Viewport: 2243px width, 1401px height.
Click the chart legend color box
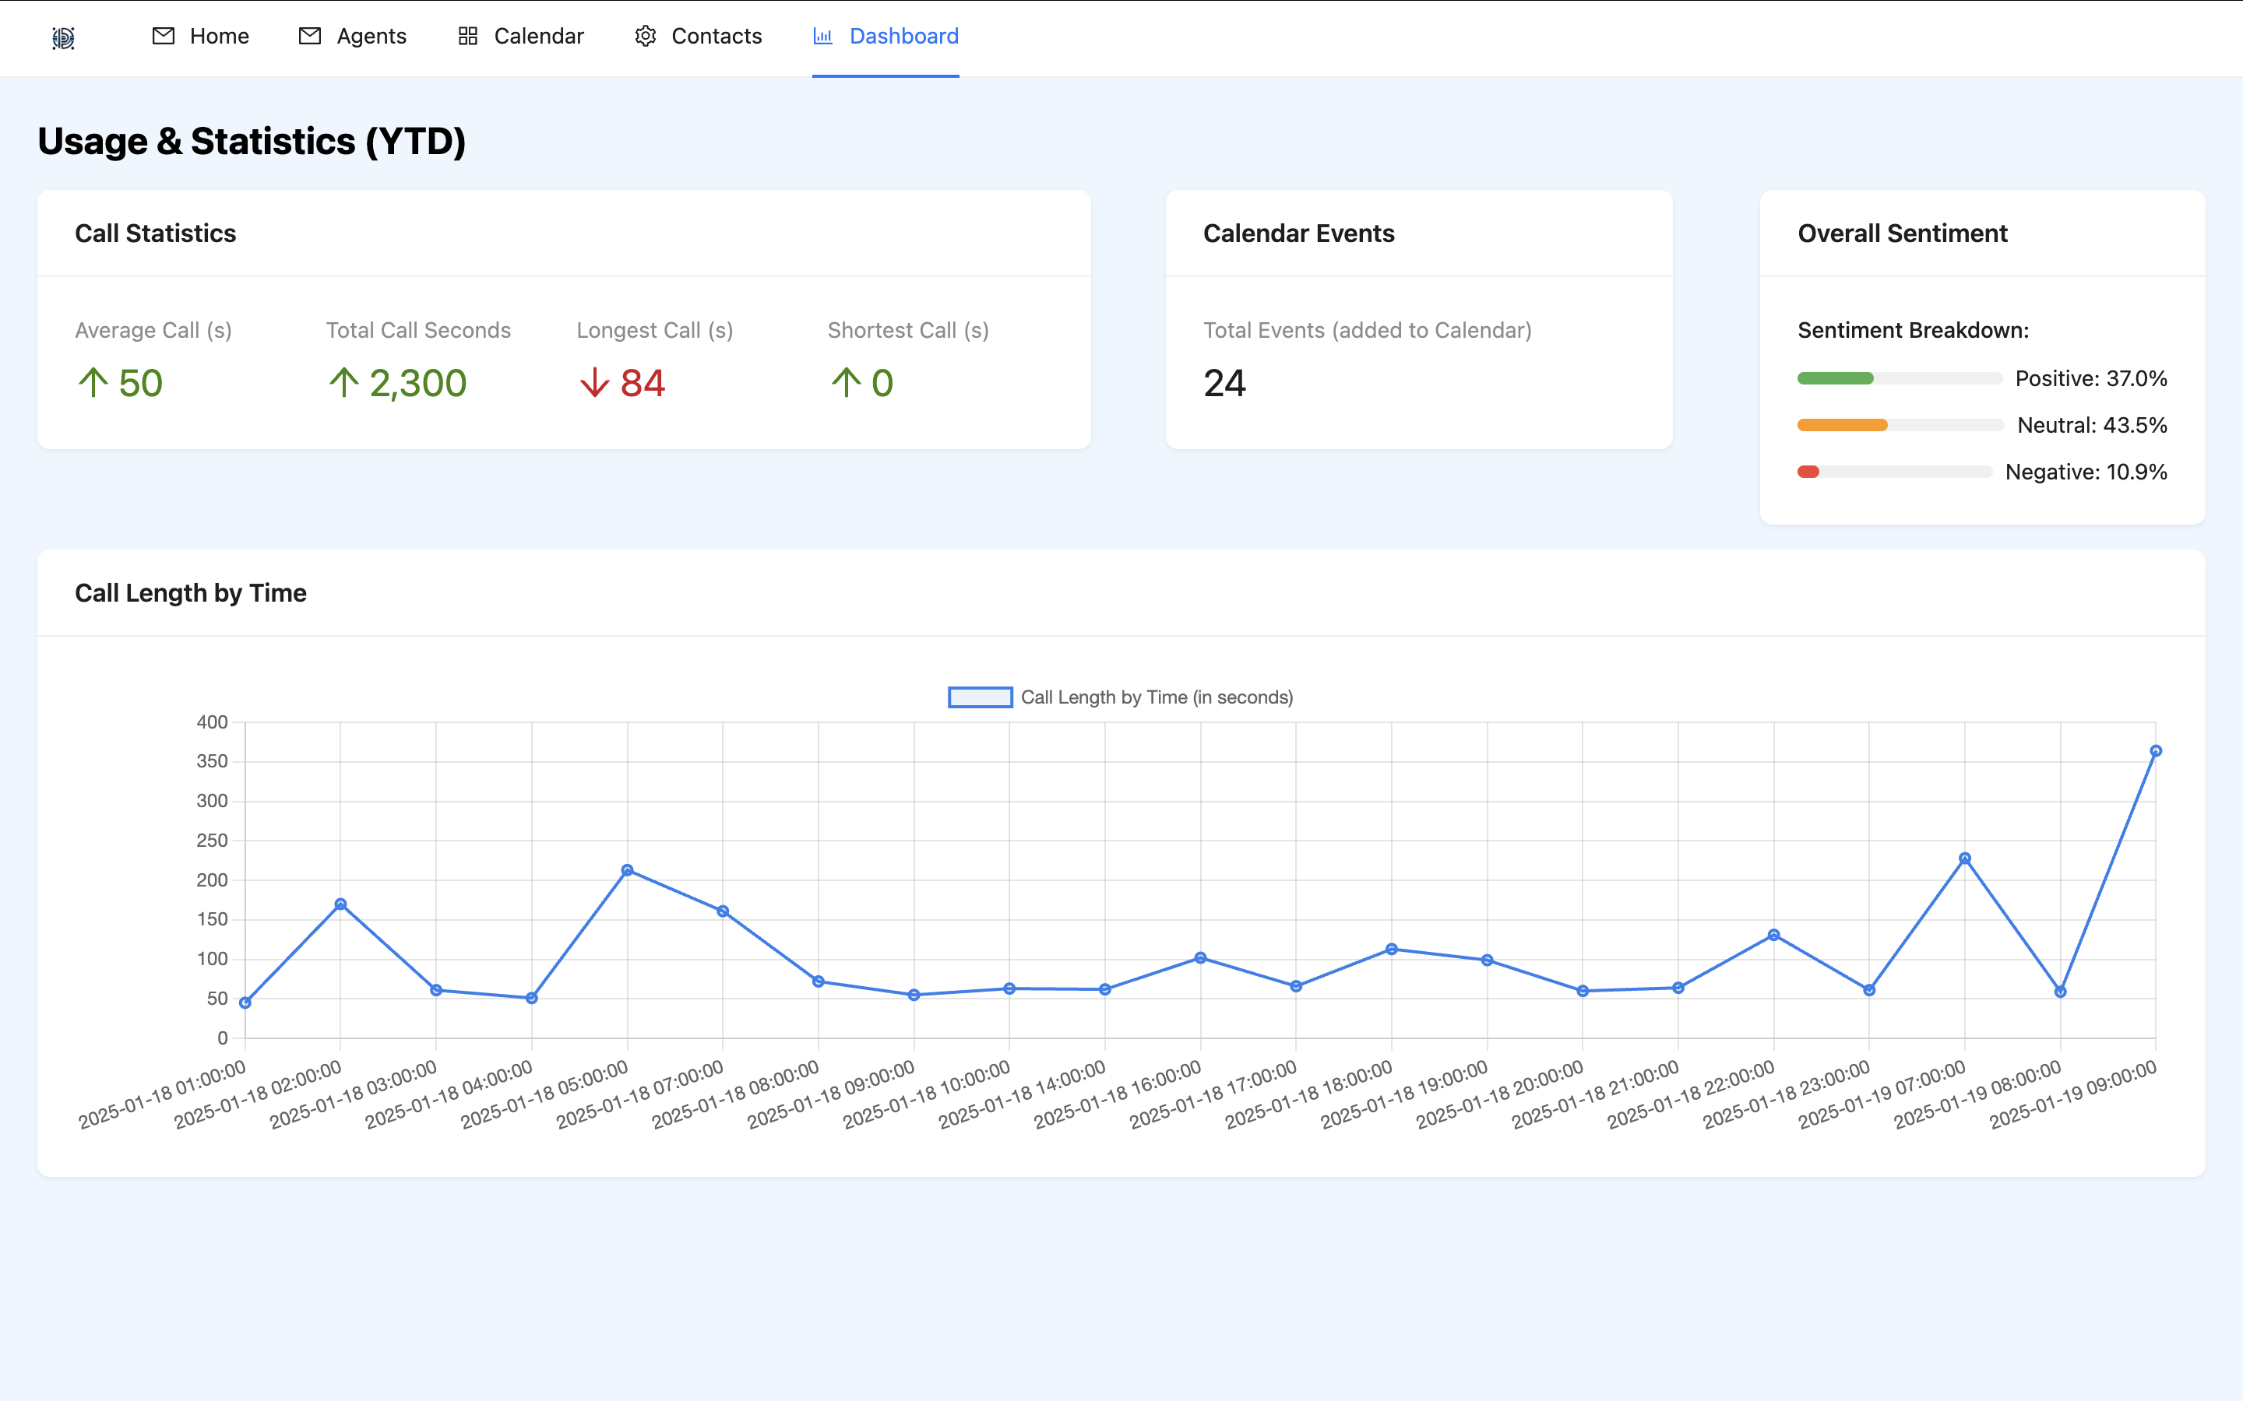pyautogui.click(x=980, y=697)
